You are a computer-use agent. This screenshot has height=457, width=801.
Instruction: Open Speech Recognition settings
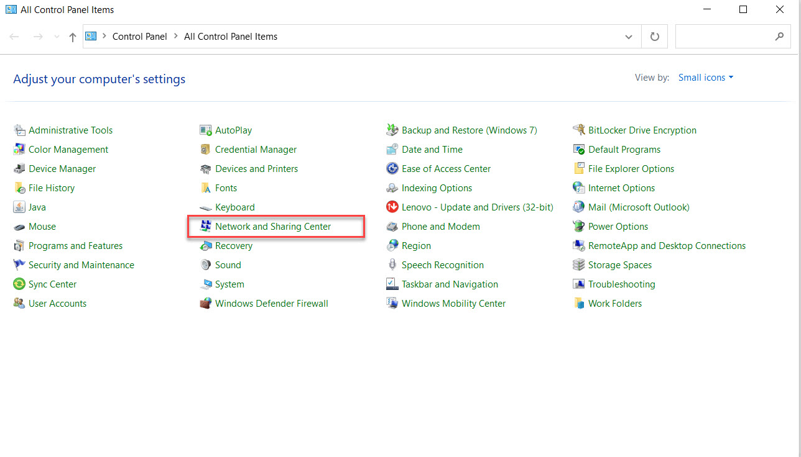tap(443, 265)
